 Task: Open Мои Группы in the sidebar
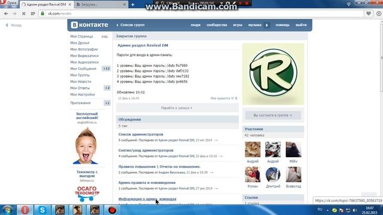80,75
